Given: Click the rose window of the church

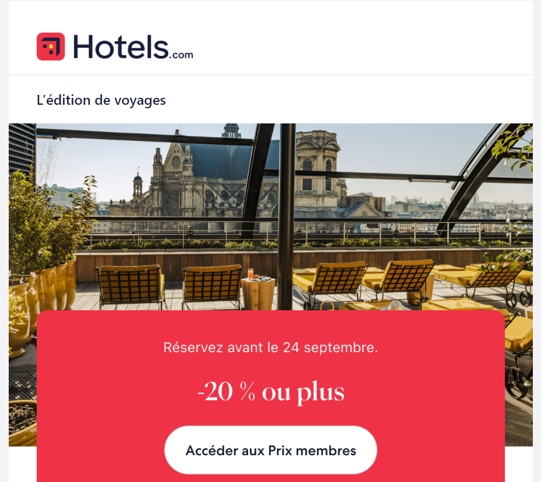Looking at the screenshot, I should 176,162.
